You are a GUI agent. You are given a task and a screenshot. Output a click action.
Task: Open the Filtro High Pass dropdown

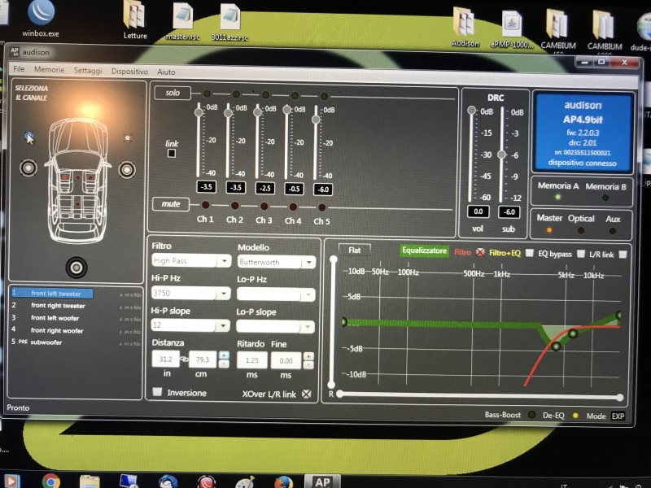[x=191, y=260]
